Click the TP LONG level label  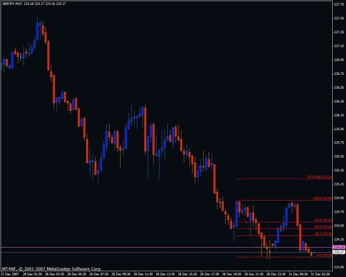tap(319, 177)
